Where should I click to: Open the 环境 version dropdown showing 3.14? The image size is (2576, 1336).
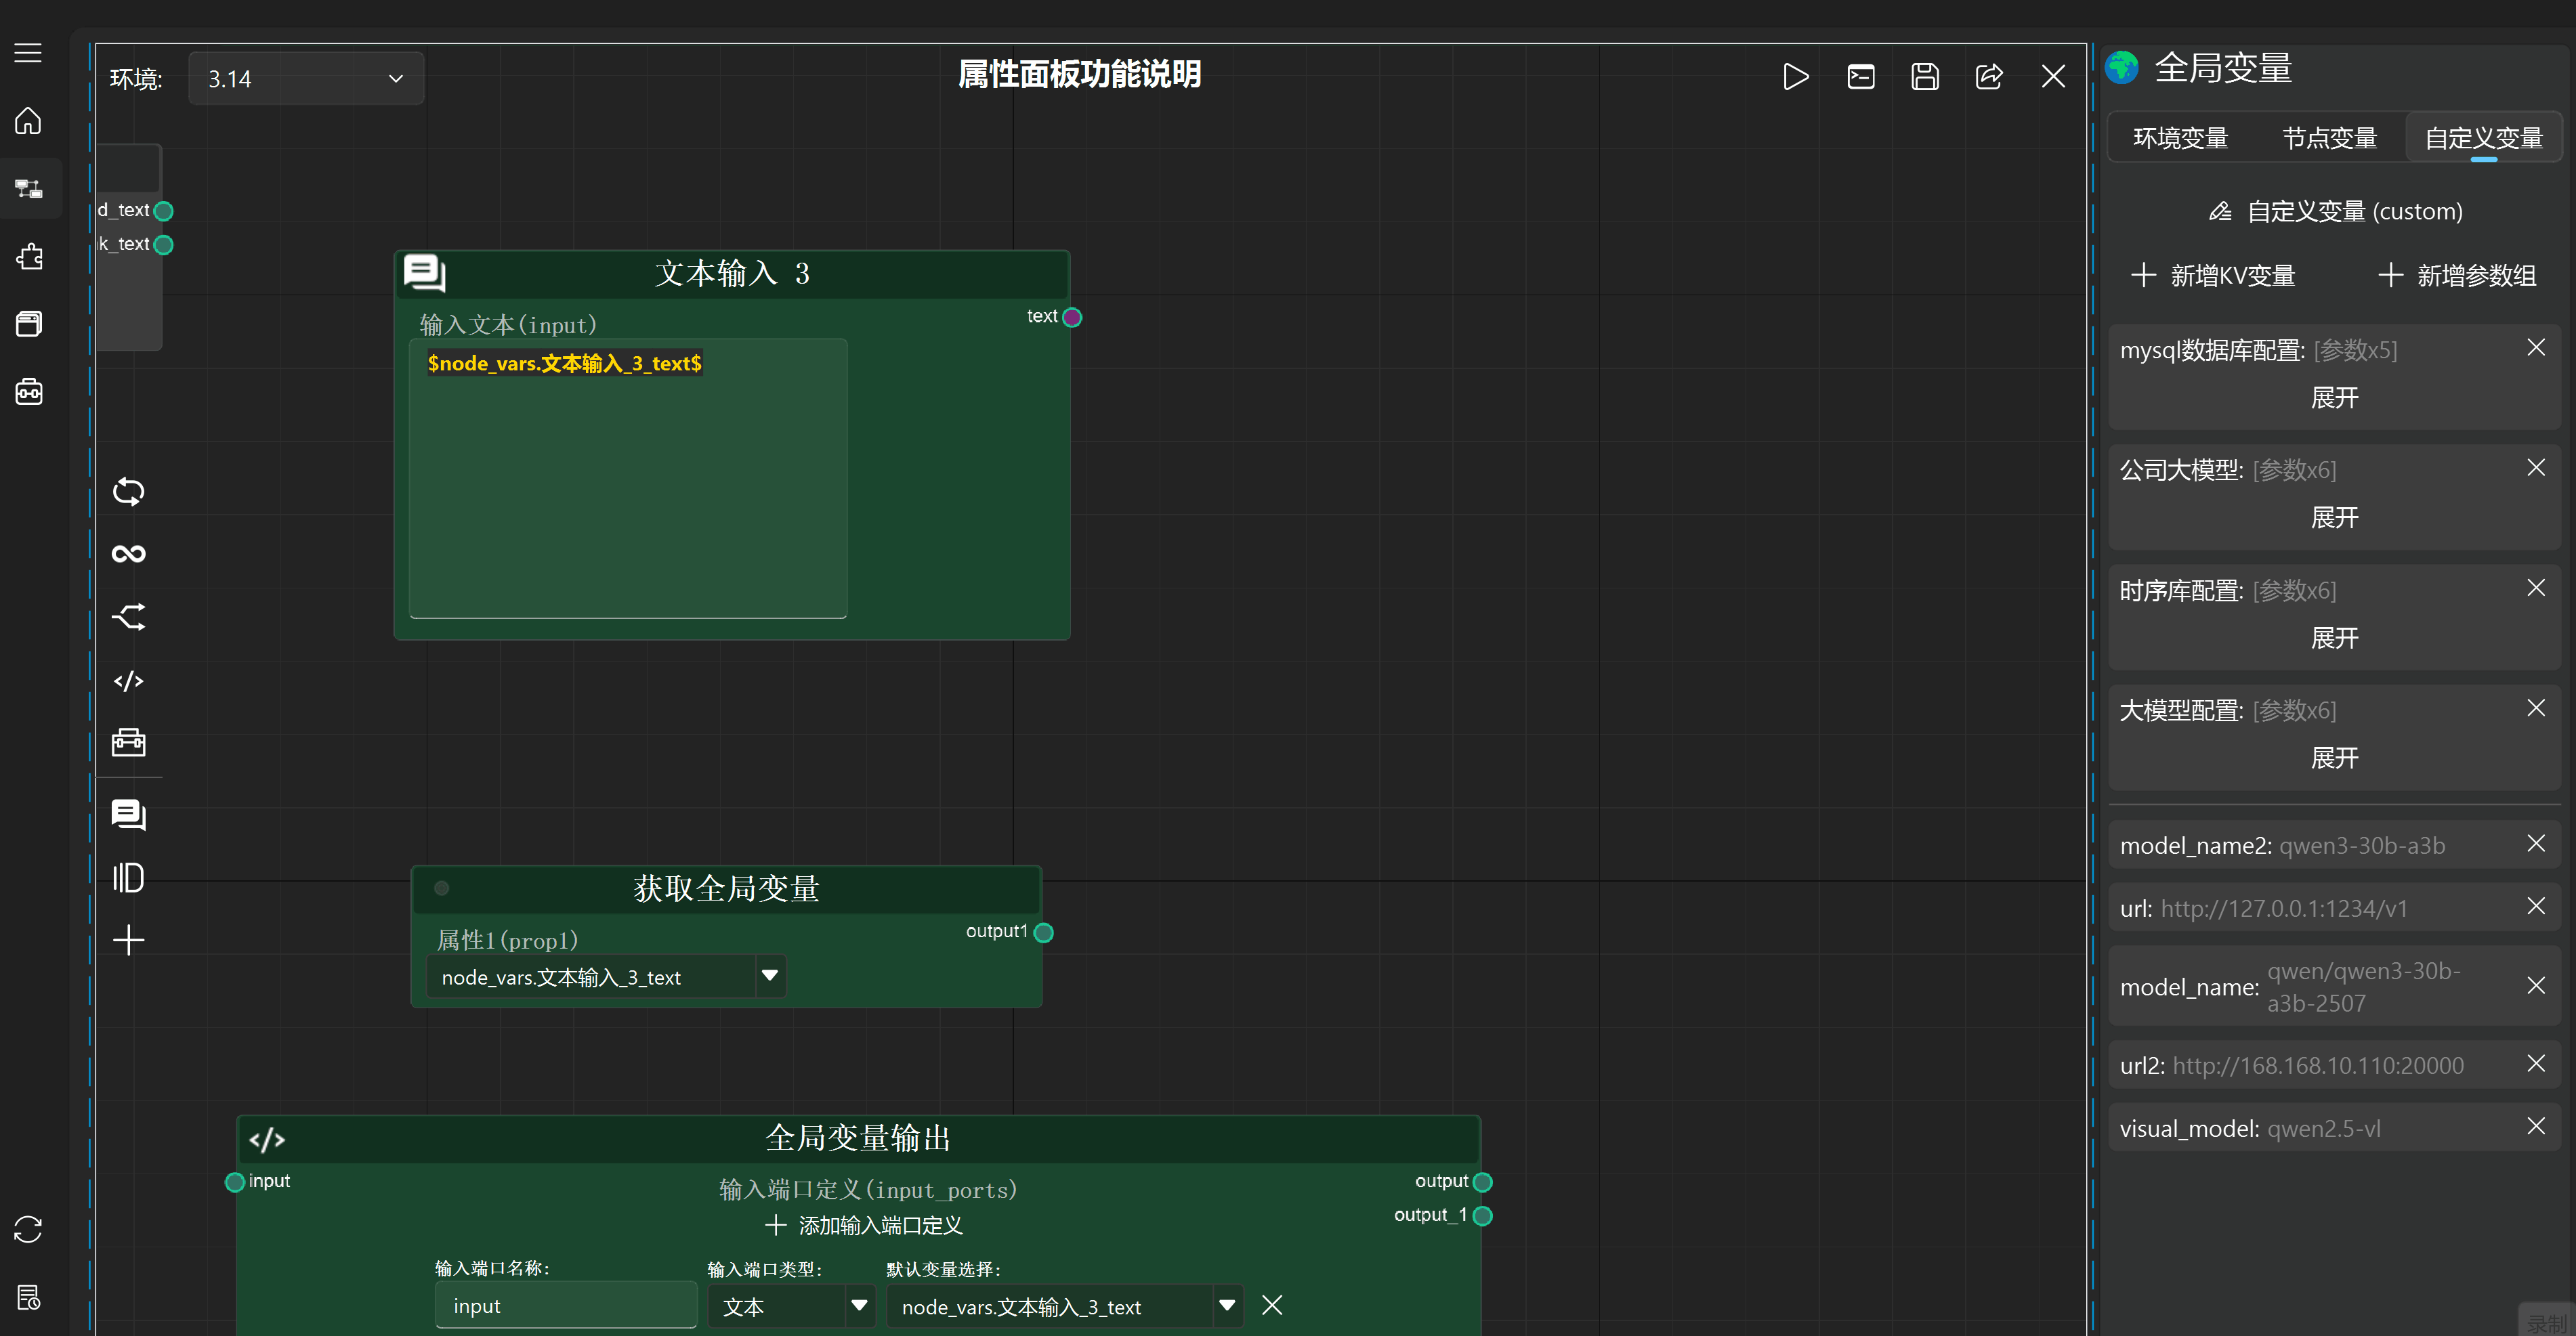(x=306, y=79)
